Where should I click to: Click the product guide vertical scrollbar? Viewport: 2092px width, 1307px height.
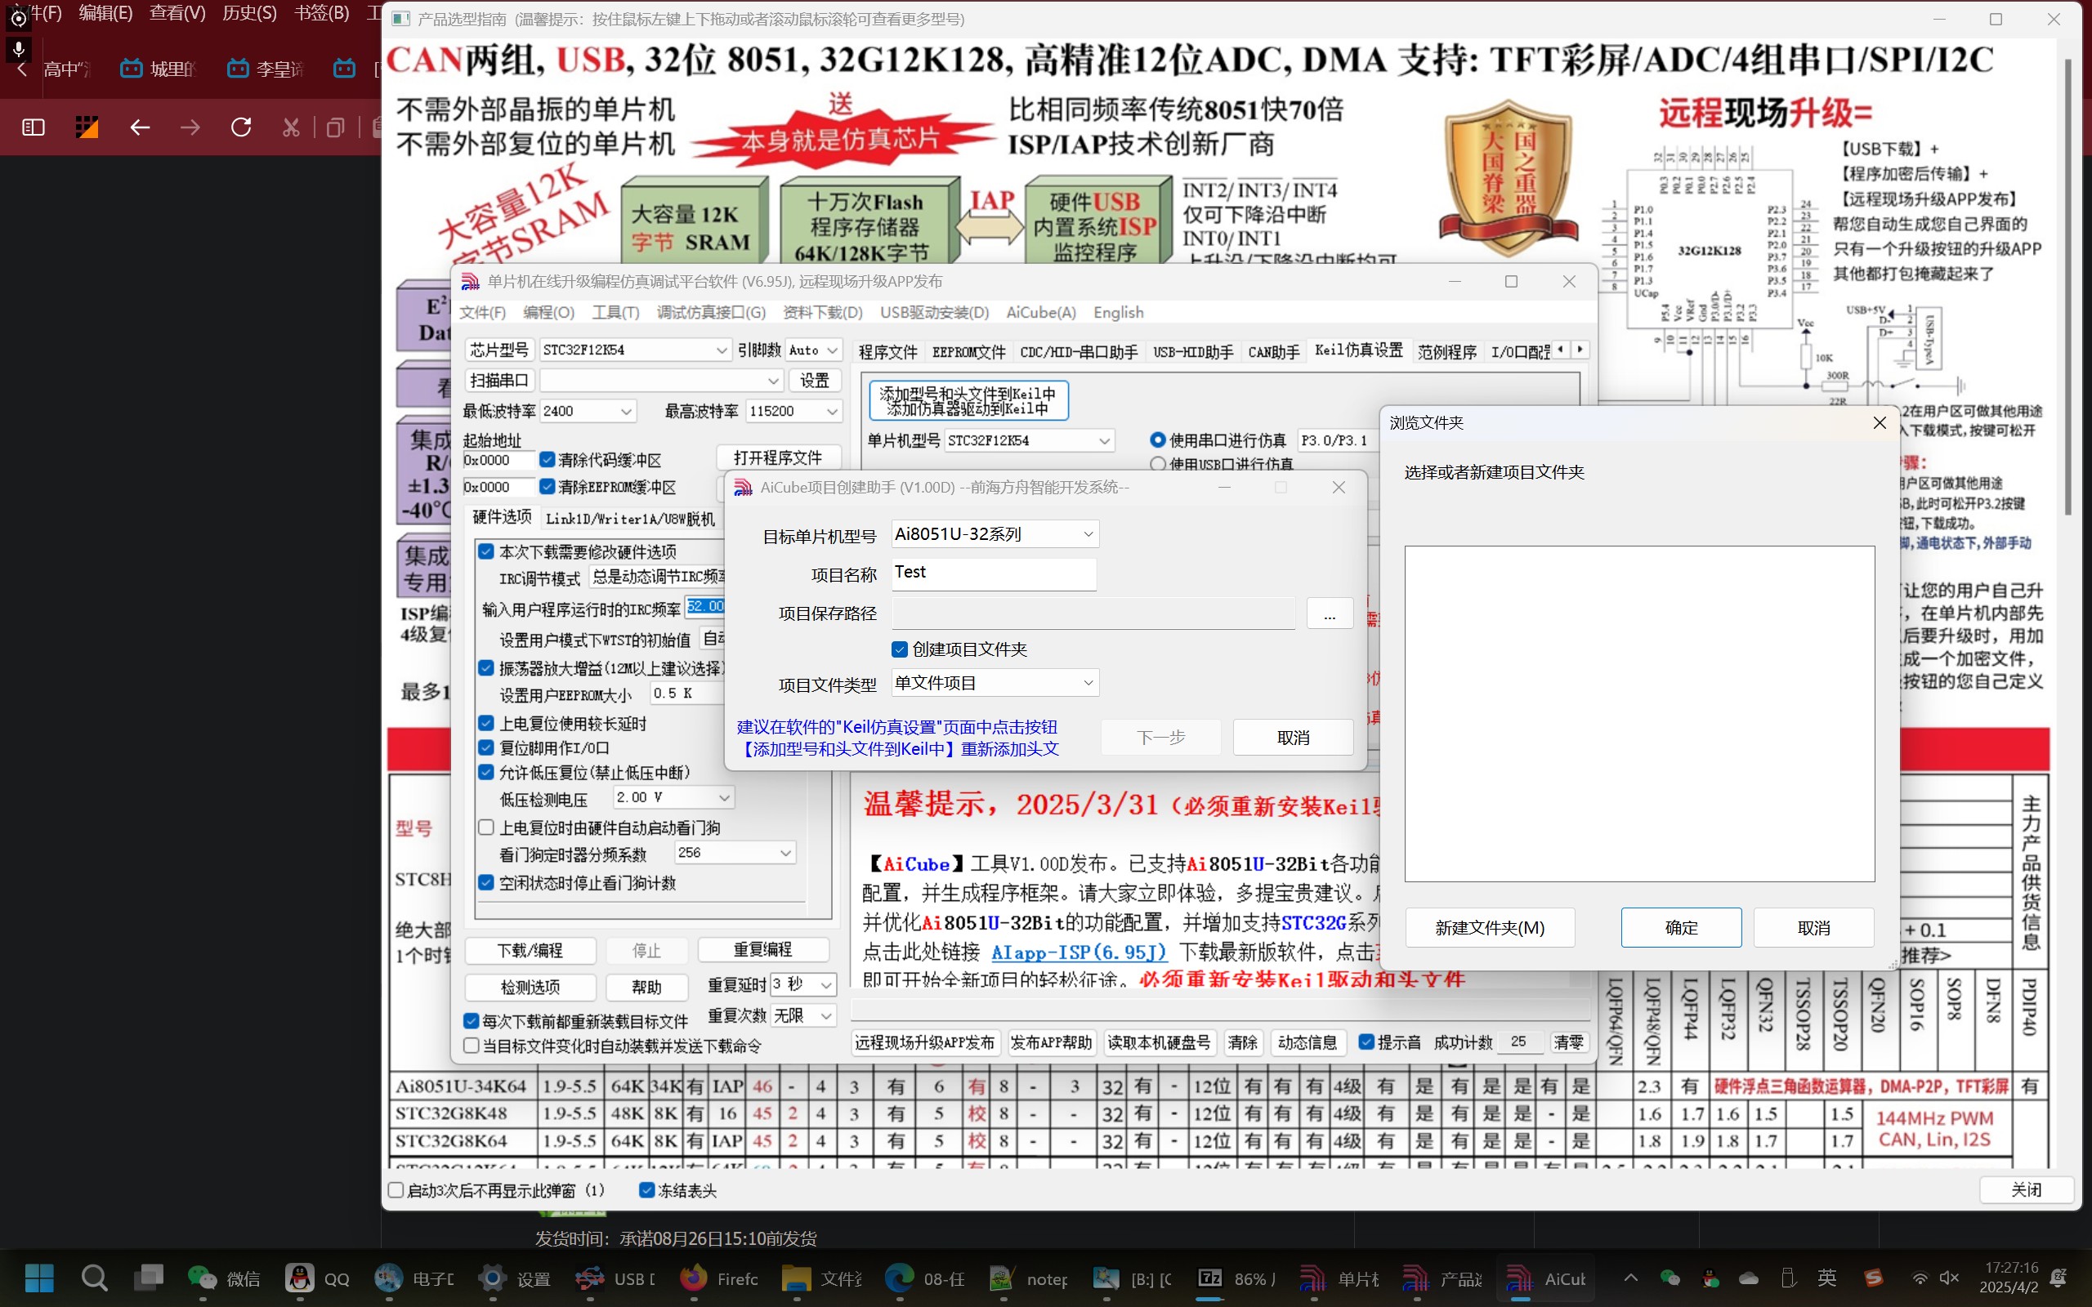click(2067, 285)
